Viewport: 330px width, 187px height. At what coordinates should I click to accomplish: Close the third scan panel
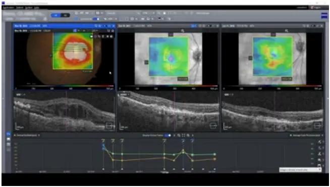coord(321,26)
